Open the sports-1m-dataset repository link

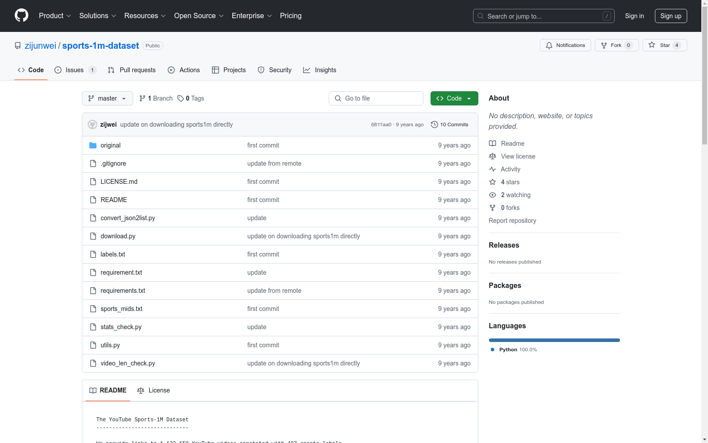(100, 46)
